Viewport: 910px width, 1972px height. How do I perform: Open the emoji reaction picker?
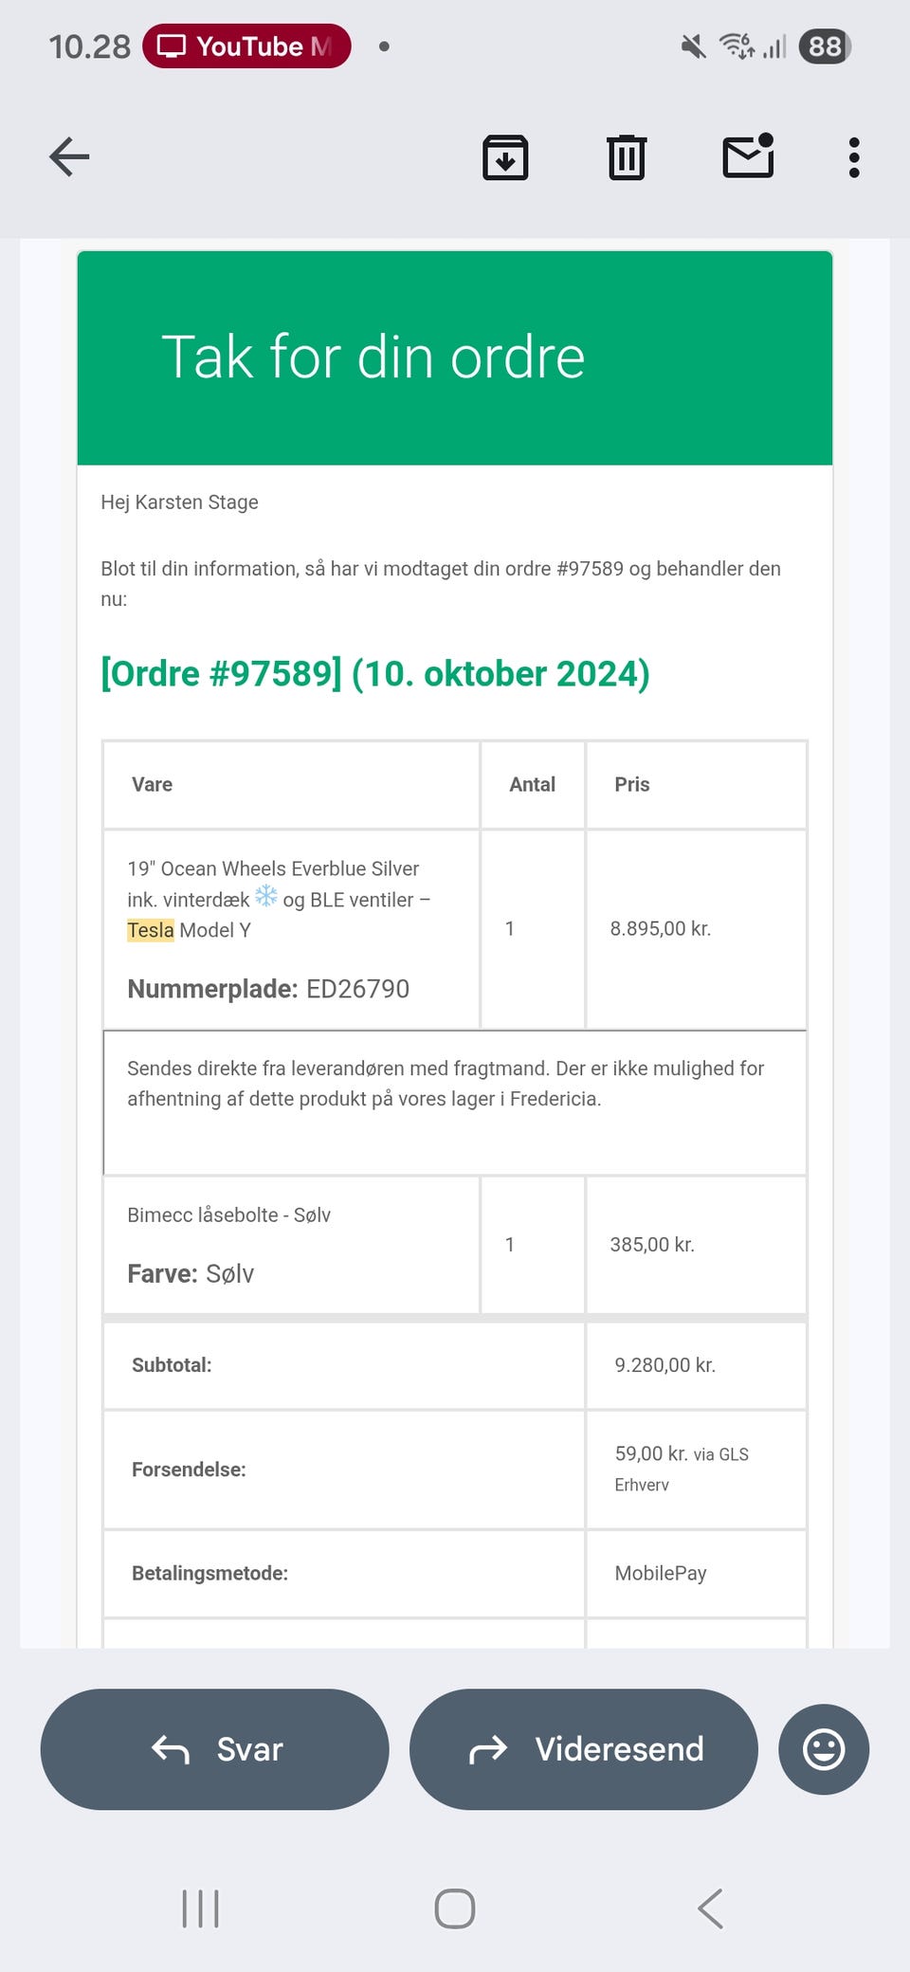(x=823, y=1749)
